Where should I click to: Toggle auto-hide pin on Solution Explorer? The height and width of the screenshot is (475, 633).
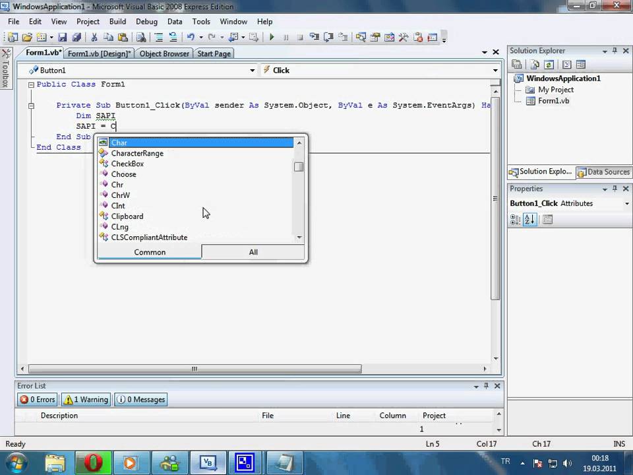615,51
